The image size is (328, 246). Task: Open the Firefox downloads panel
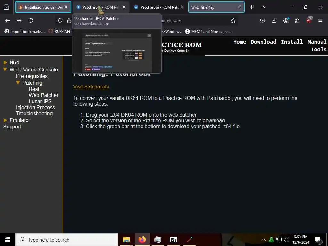274,20
